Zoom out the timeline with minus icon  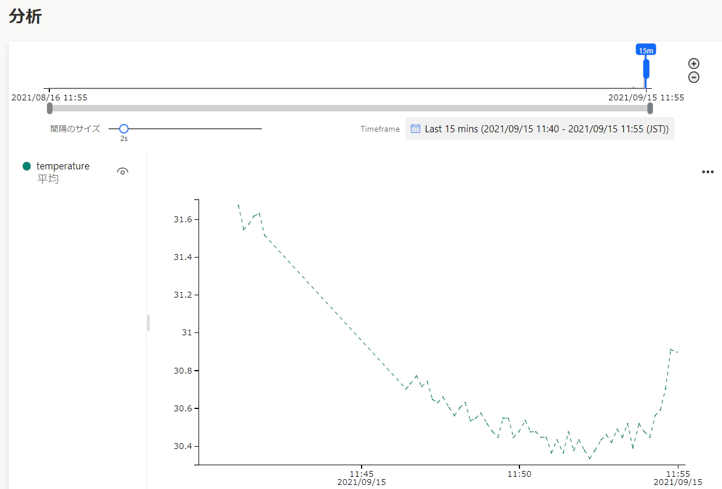[x=694, y=77]
